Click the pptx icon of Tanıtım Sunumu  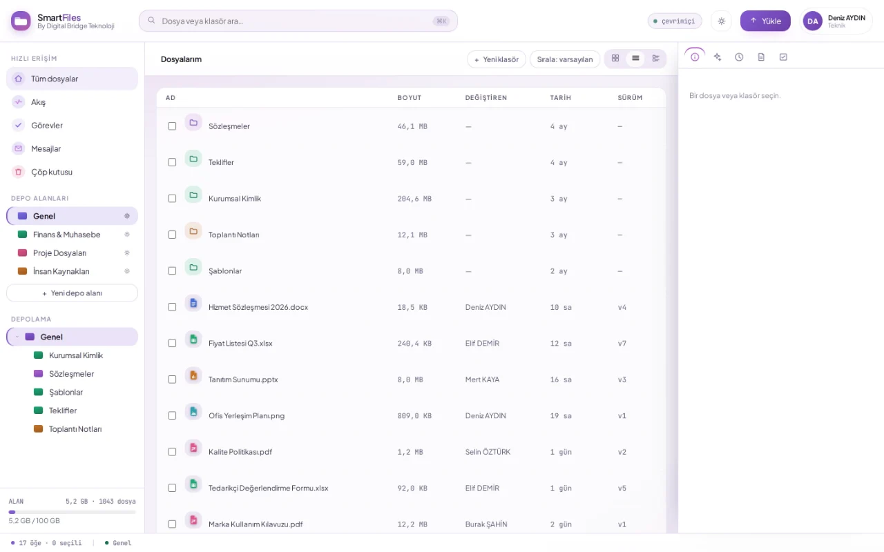tap(193, 376)
